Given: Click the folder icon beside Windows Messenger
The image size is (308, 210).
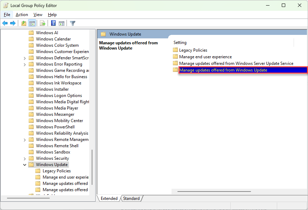Looking at the screenshot, I should click(x=31, y=114).
